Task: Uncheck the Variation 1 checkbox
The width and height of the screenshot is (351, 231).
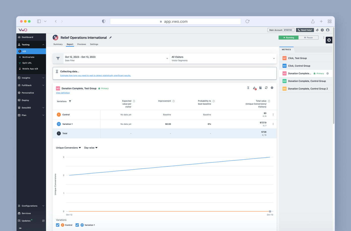Action: point(77,225)
